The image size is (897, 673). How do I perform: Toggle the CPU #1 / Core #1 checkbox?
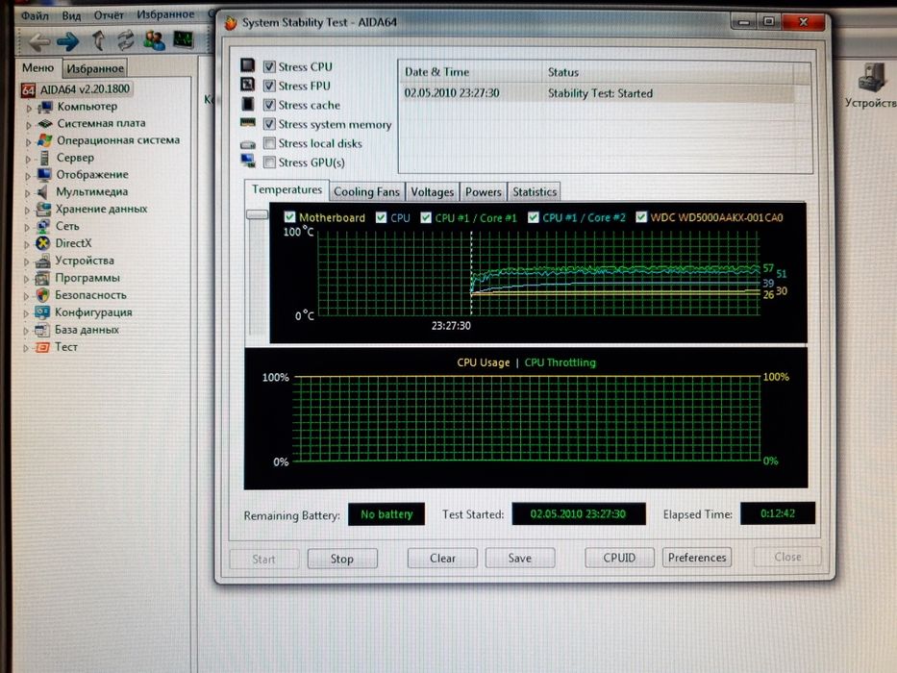[x=426, y=217]
